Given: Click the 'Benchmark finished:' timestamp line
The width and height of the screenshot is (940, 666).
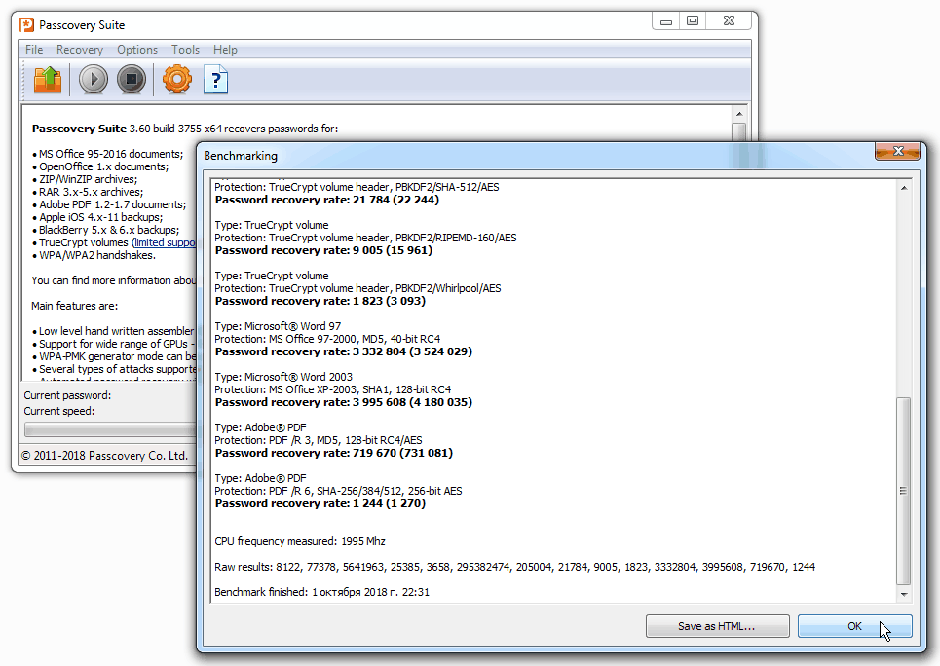Looking at the screenshot, I should click(321, 592).
